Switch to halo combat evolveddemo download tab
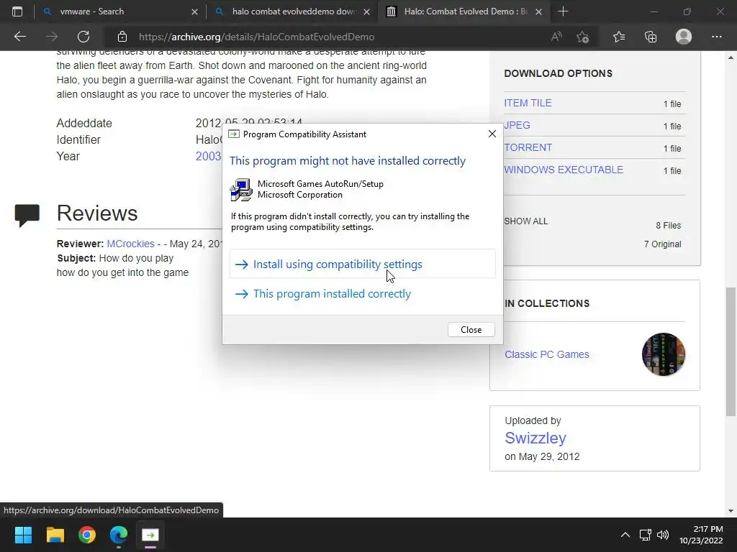The width and height of the screenshot is (737, 552). click(291, 11)
